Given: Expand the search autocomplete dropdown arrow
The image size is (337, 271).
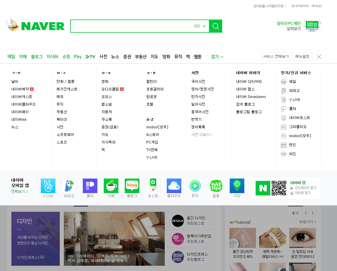Looking at the screenshot, I should pyautogui.click(x=204, y=26).
